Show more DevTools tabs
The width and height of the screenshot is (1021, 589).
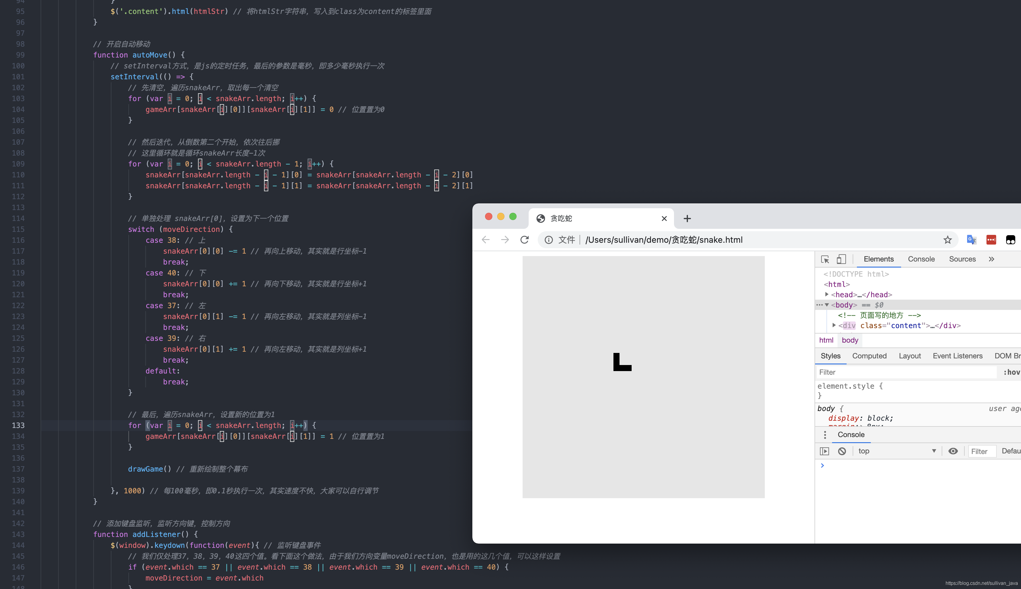tap(991, 259)
